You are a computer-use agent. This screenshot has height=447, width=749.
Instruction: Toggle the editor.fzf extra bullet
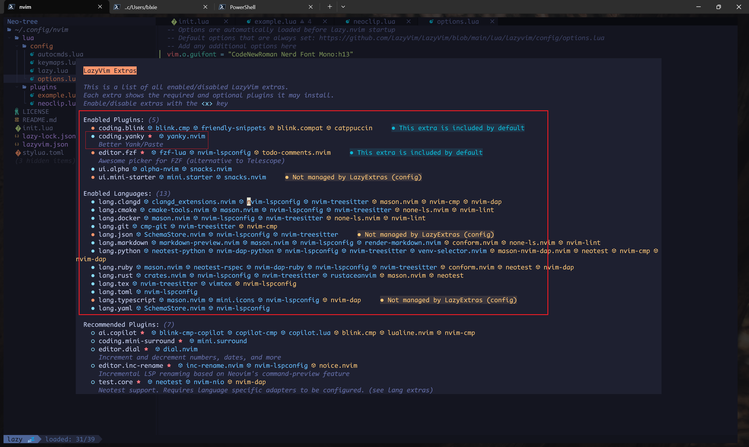coord(93,153)
